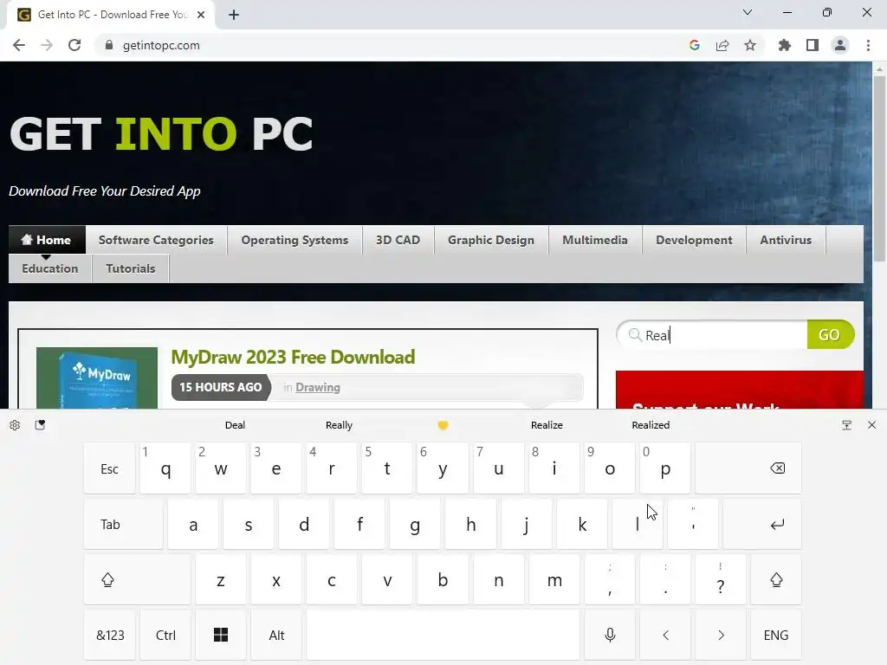Reload the getintopc page

pyautogui.click(x=74, y=45)
